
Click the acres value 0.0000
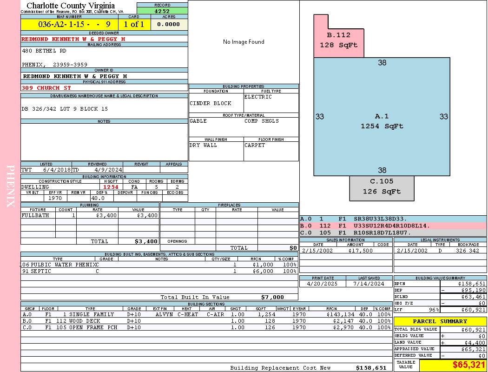[169, 24]
